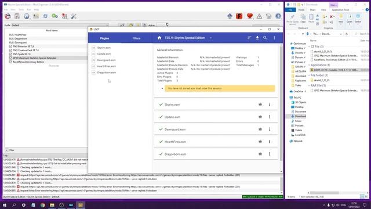Viewport: 371px width, 209px height.
Task: Click the Chrome icon on the taskbar
Action: [x=42, y=205]
